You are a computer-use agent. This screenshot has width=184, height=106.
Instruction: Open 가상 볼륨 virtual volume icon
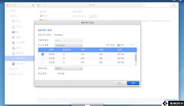click(13, 43)
